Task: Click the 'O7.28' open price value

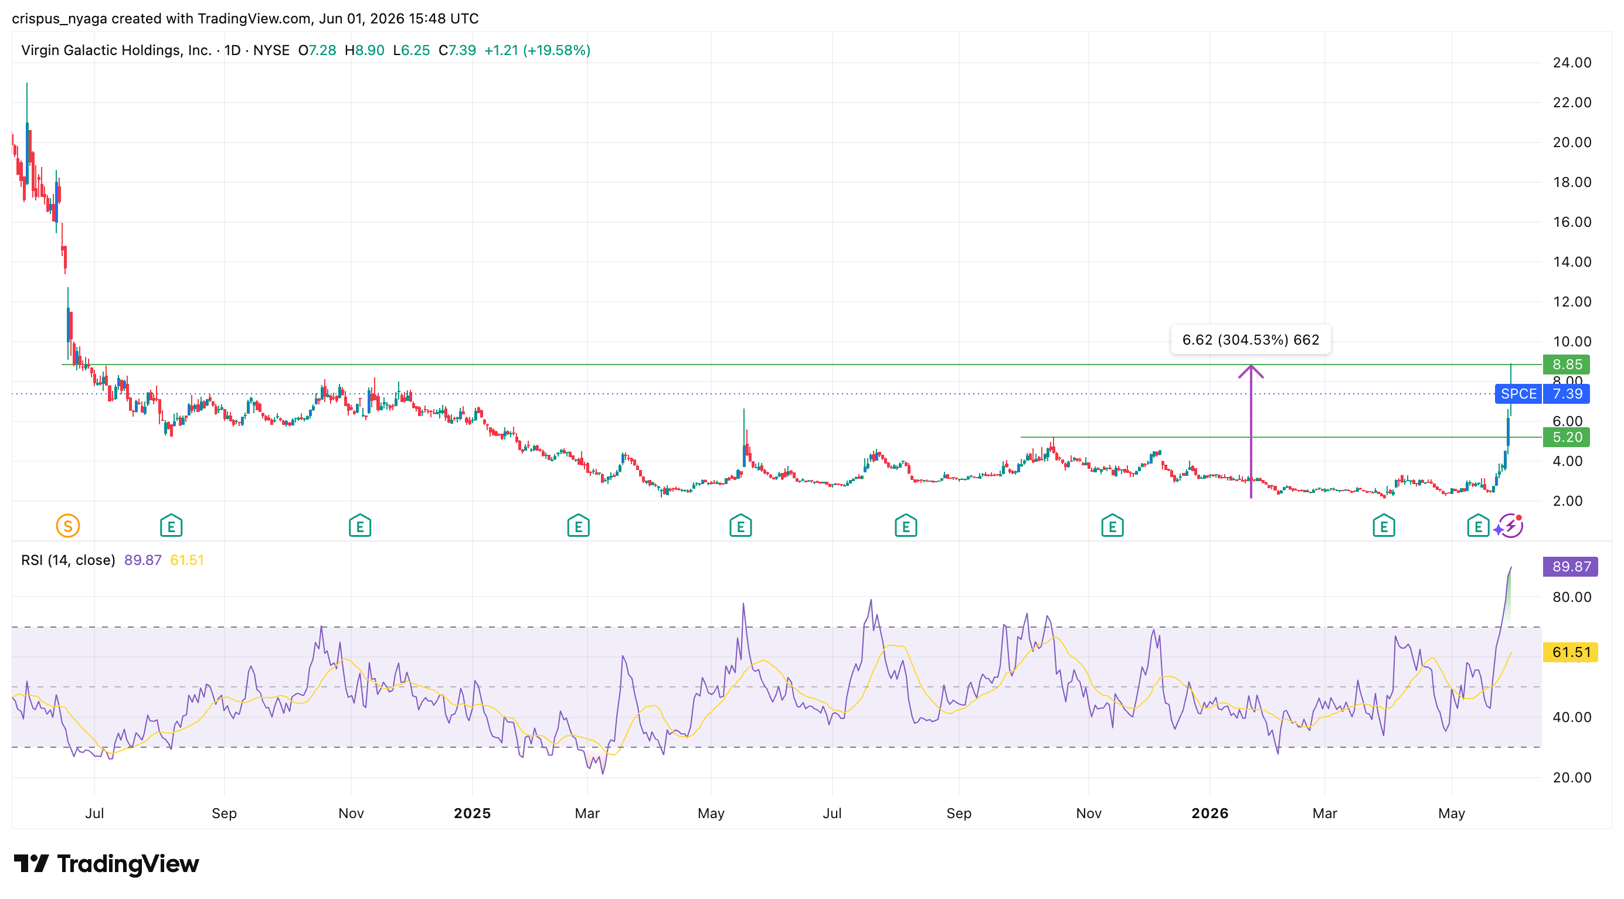Action: click(317, 50)
